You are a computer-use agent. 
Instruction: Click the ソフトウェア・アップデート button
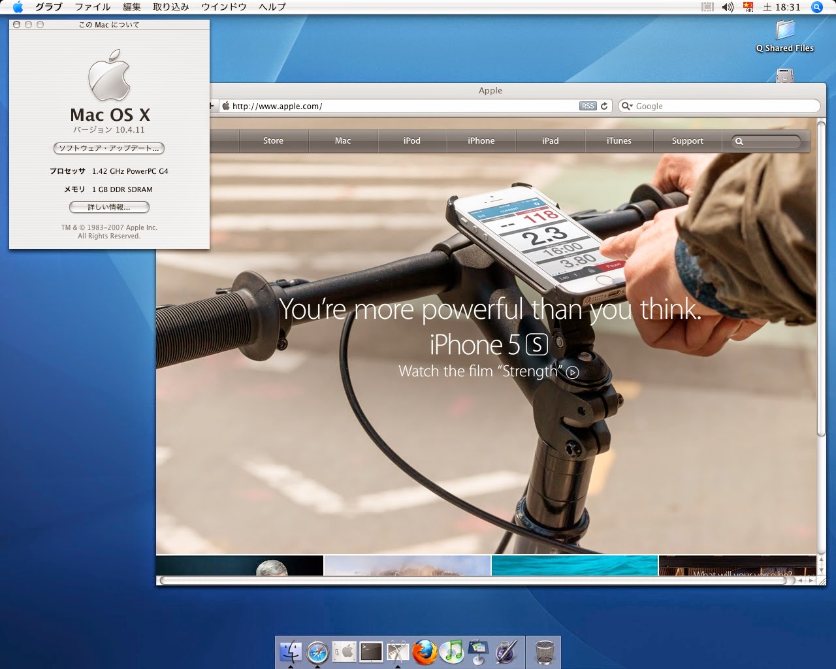point(108,148)
